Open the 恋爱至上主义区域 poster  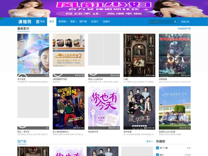[x=175, y=108]
